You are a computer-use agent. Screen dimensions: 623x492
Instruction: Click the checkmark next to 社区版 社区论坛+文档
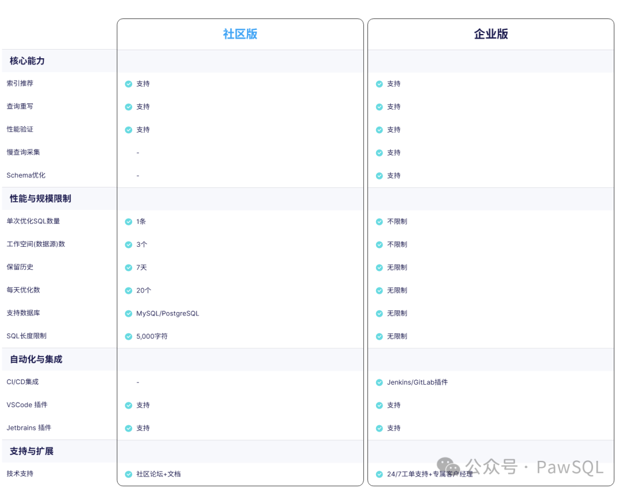pyautogui.click(x=128, y=474)
